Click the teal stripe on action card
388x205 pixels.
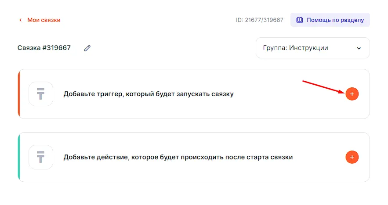pos(19,157)
